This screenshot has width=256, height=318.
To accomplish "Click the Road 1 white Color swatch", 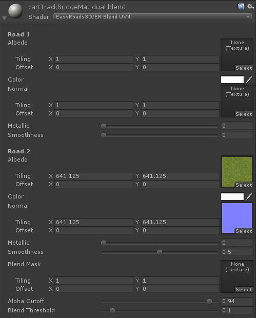I will (x=232, y=79).
